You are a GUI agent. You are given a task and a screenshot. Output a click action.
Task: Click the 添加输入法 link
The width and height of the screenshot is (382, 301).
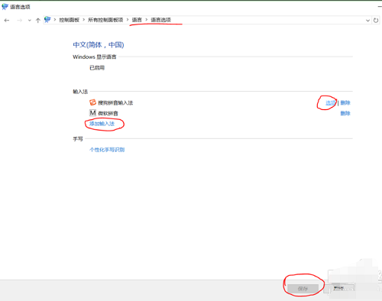[102, 124]
